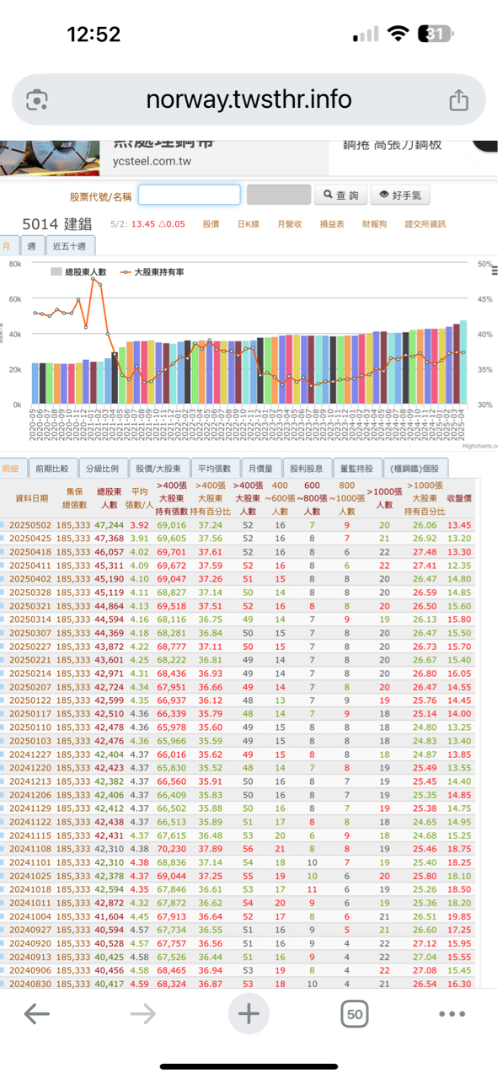Open the 日K線 link
Screen dimensions: 498x1079
[248, 224]
